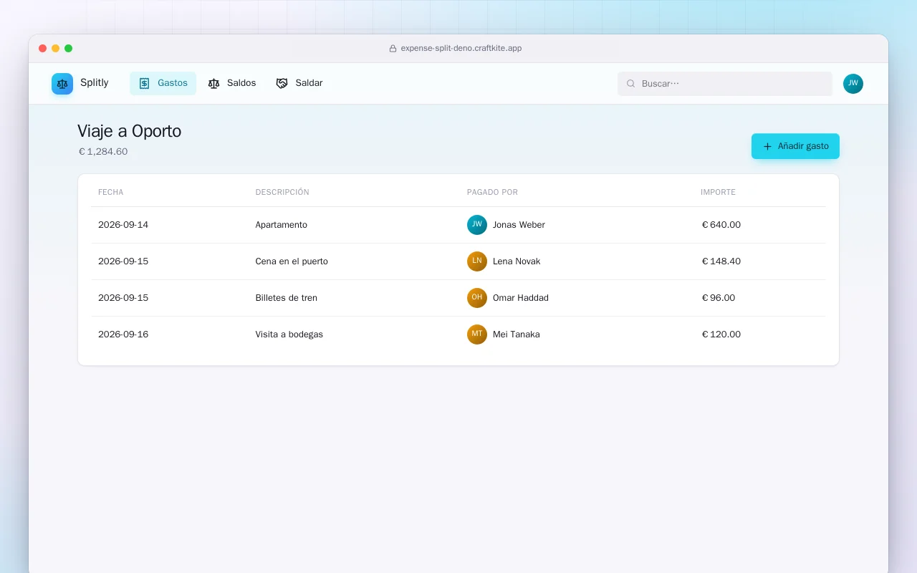Screen dimensions: 917x573
Task: Click the Saldar handshake icon
Action: (282, 83)
